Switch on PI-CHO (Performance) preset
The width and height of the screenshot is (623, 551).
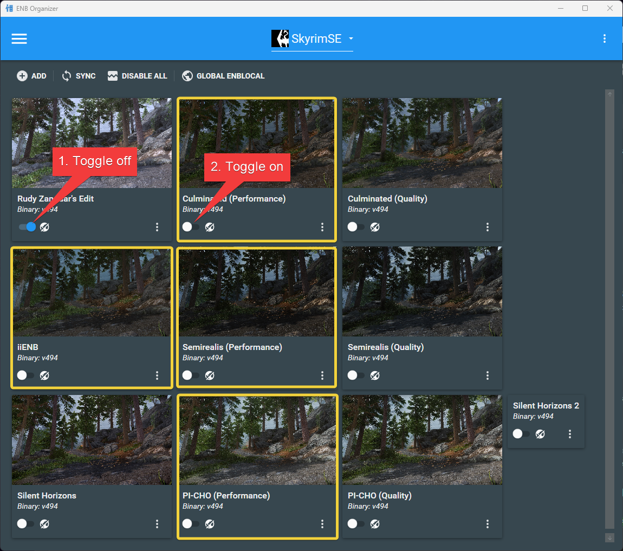point(191,524)
